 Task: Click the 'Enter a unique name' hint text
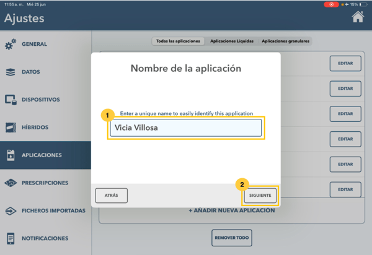point(187,113)
